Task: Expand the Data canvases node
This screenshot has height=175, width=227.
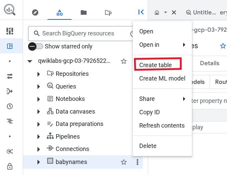Action: tap(38, 112)
